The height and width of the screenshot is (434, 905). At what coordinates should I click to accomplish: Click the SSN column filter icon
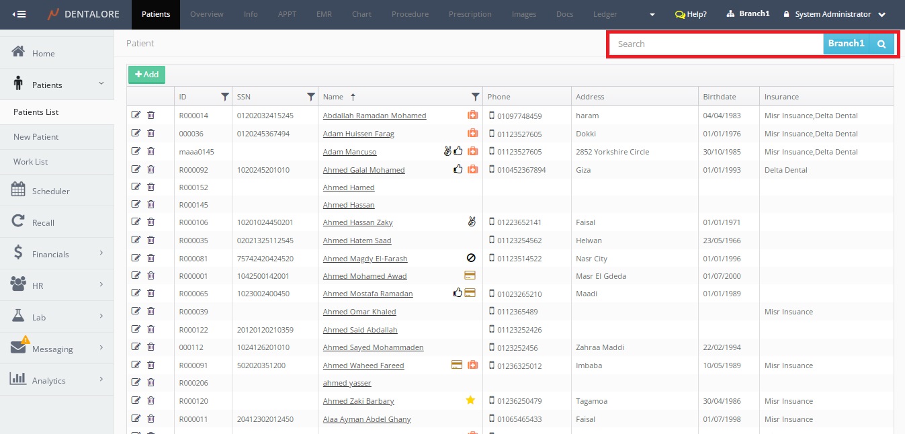click(x=310, y=97)
